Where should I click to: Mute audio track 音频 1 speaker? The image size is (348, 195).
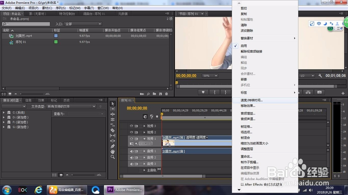132,151
